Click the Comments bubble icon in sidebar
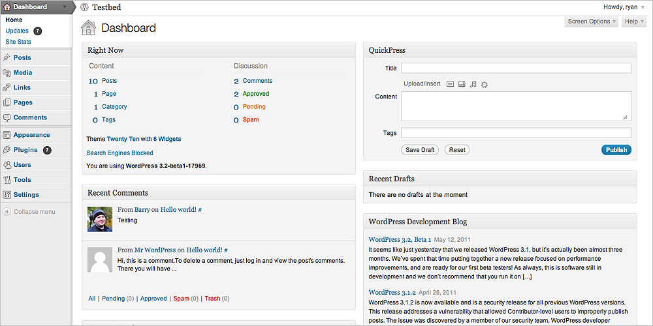This screenshot has width=653, height=326. [7, 117]
